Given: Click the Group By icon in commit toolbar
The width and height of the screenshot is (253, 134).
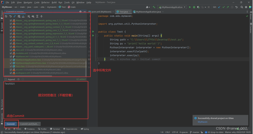Looking at the screenshot, I should [x=29, y=16].
